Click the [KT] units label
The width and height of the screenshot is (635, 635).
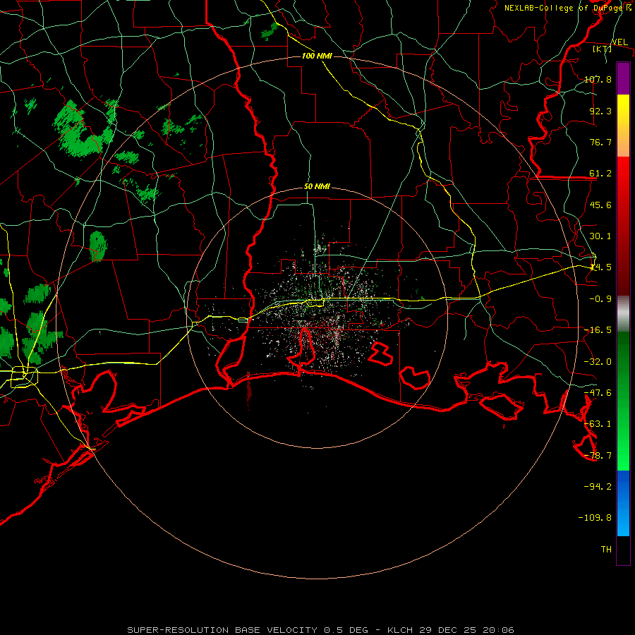point(603,49)
